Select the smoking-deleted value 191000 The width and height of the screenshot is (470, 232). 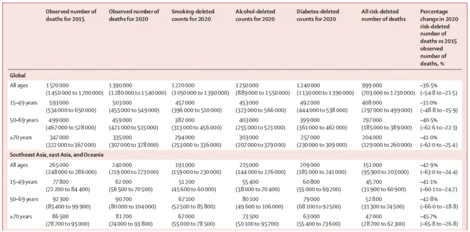(183, 165)
